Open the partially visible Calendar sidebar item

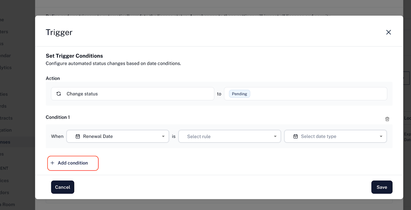(5, 56)
